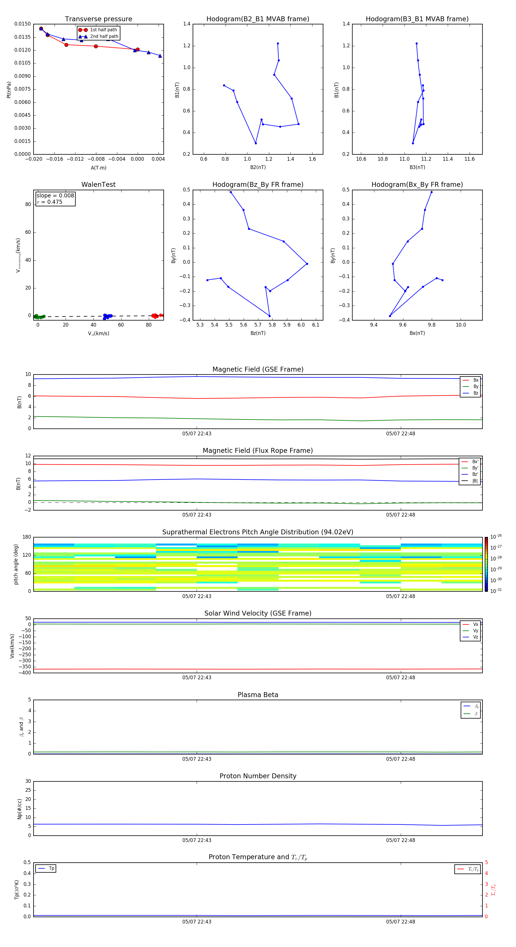Click the blue Walen test data cluster
Screen dimensions: 516x947
(107, 316)
